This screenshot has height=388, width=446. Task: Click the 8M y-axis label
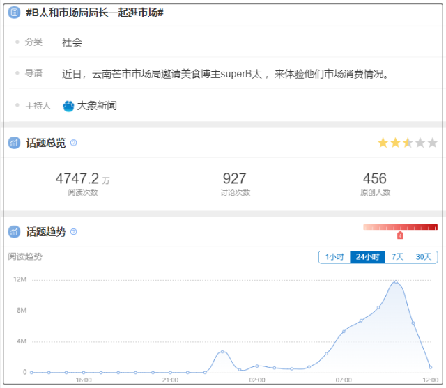click(22, 310)
